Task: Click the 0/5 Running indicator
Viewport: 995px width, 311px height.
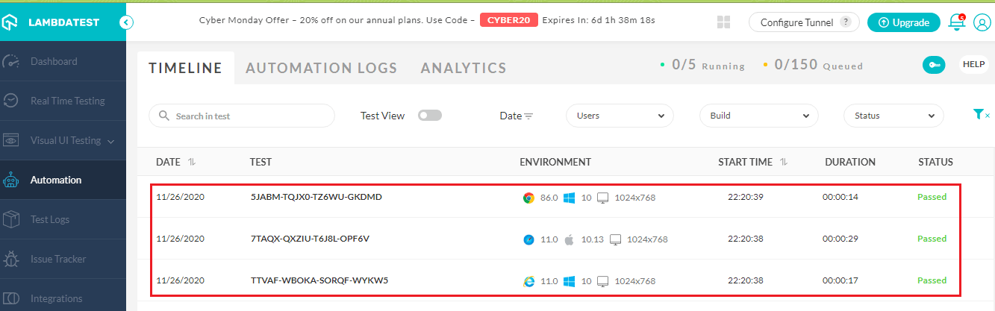Action: click(703, 65)
